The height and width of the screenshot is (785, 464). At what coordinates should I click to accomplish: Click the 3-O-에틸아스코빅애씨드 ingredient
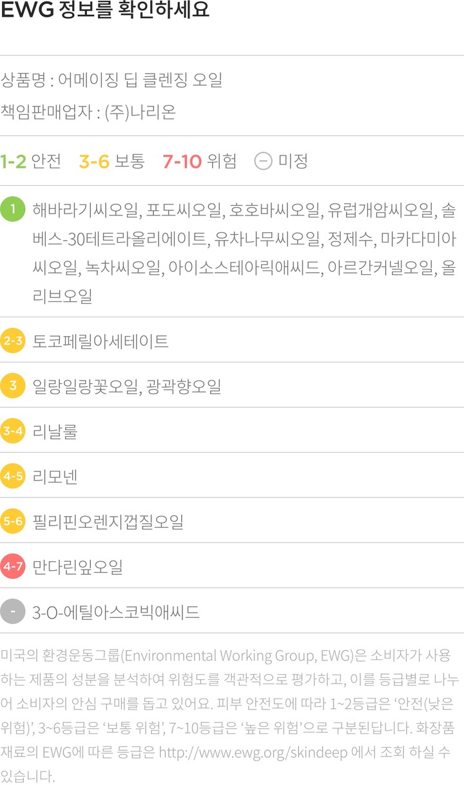tap(115, 612)
